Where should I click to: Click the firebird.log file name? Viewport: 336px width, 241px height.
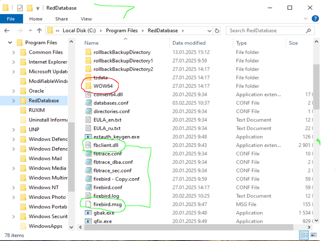106,196
